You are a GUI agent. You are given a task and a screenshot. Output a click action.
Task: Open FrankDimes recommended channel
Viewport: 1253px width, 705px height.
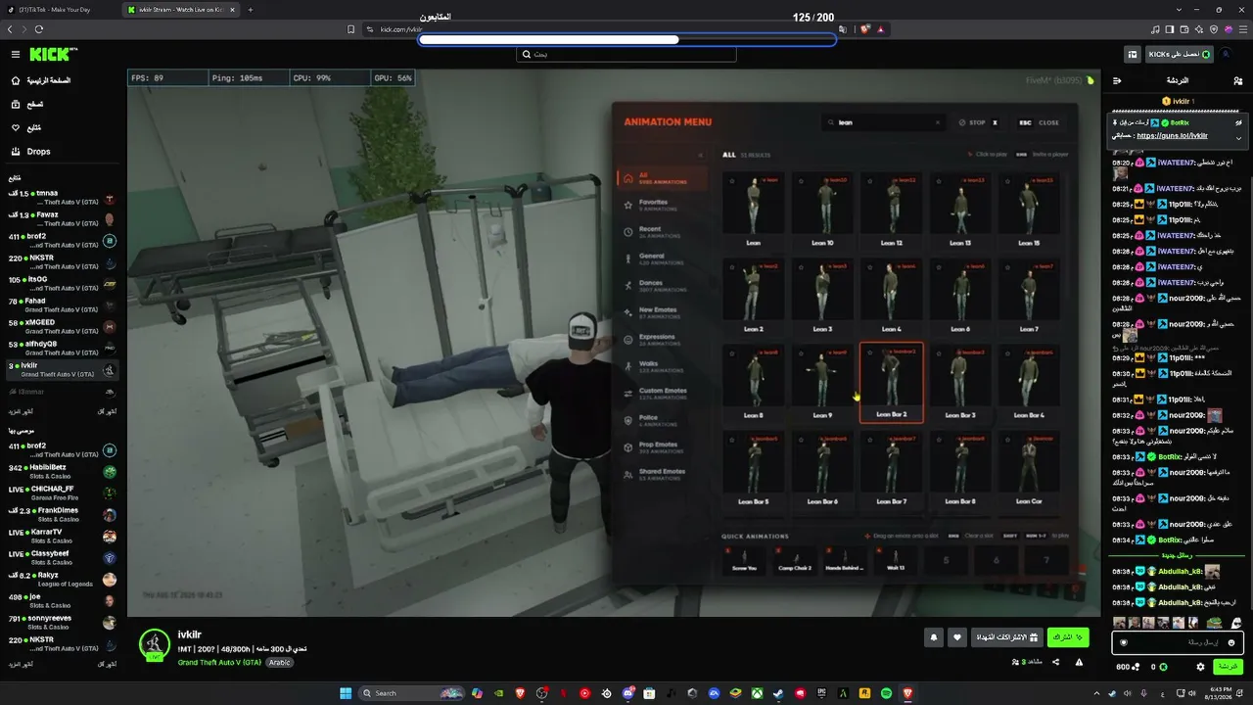coord(61,514)
